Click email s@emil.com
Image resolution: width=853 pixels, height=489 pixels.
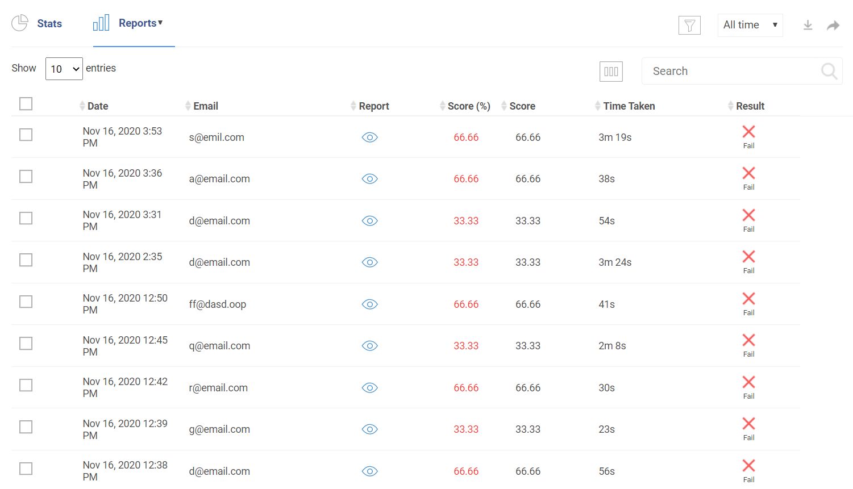pyautogui.click(x=217, y=137)
